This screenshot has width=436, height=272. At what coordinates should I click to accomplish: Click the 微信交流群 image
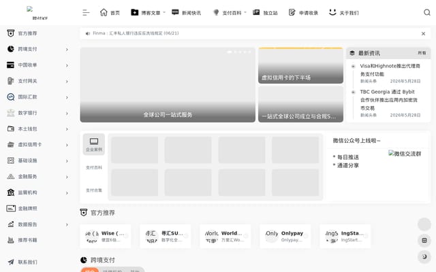(x=405, y=154)
